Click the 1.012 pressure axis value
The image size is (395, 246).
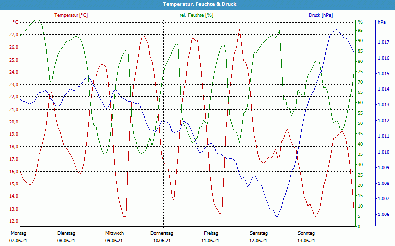pos(384,121)
